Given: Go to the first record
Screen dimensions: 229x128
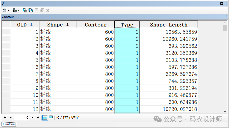Looking at the screenshot, I should (5, 118).
